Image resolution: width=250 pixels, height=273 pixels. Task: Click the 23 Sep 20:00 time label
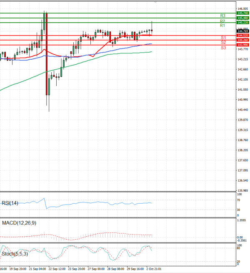(76, 269)
